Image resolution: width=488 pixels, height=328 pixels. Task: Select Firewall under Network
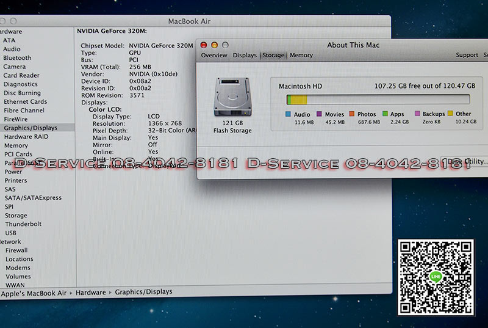17,250
